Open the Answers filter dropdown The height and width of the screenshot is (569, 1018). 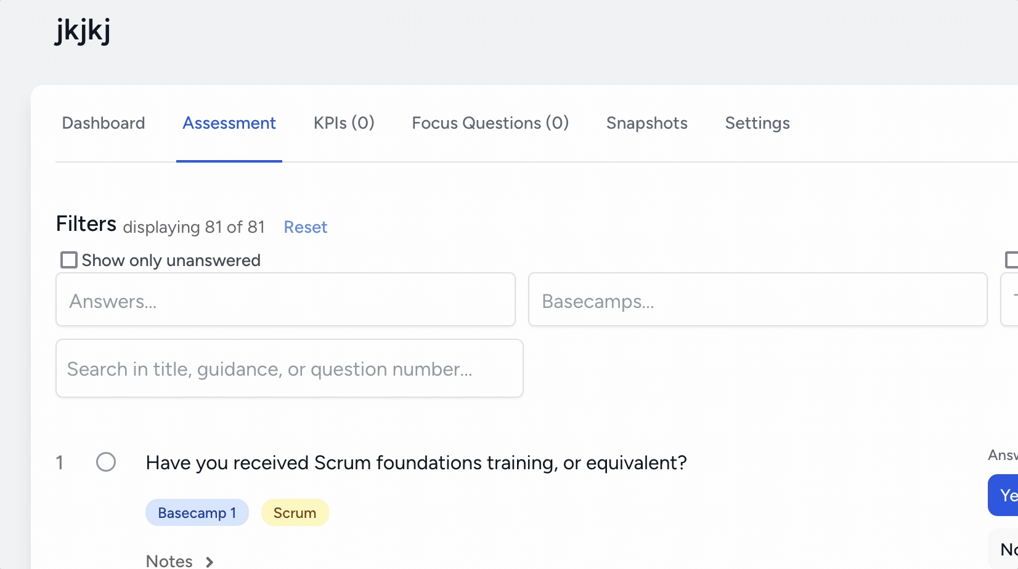(x=285, y=300)
